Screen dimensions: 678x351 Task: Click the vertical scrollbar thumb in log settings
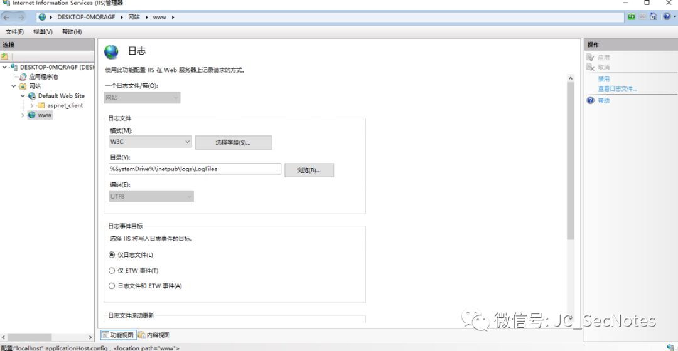coord(570,160)
